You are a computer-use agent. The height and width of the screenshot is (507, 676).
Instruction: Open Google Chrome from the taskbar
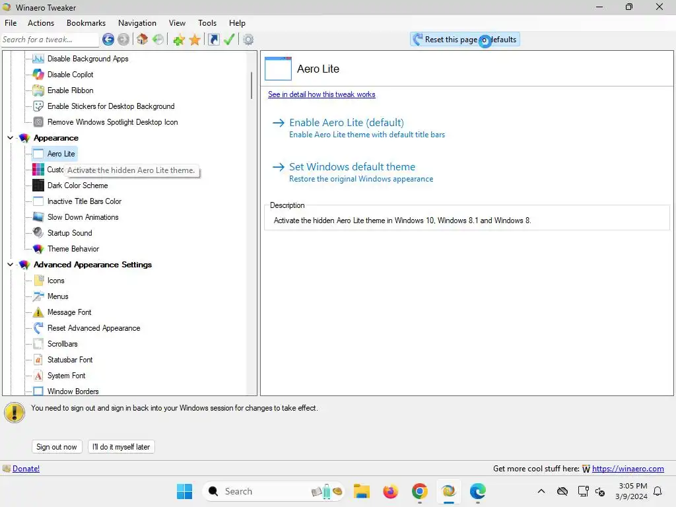(x=419, y=491)
